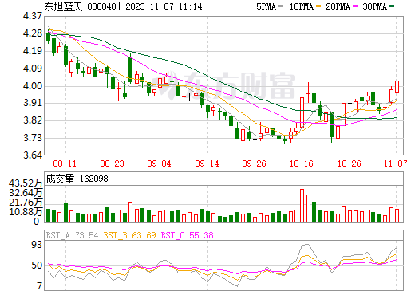Click the 4.37 price axis label
This screenshot has width=415, height=291.
pos(33,16)
